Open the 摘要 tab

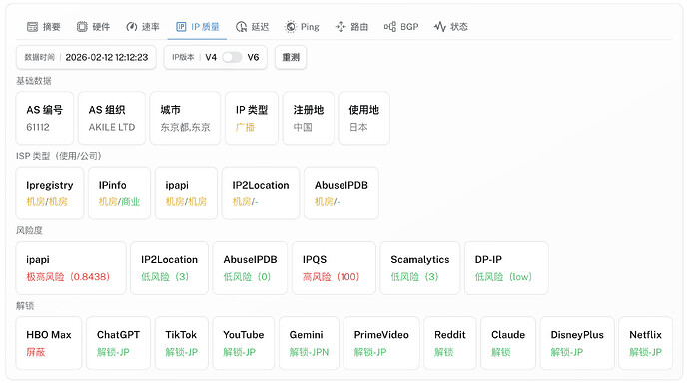(44, 27)
